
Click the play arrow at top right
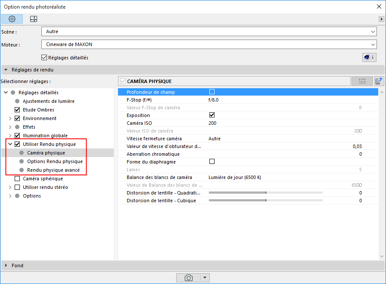381,19
